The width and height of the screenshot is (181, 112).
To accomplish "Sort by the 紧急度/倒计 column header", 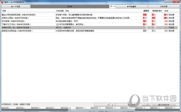I will click(157, 11).
